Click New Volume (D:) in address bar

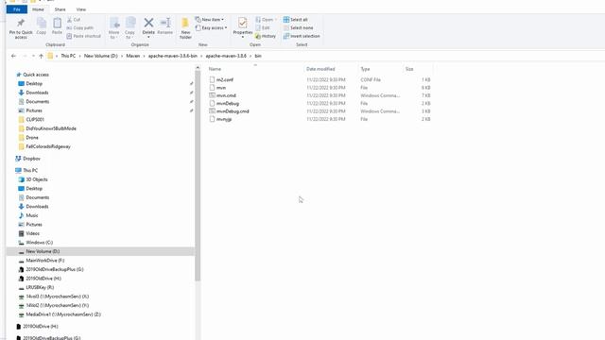[x=101, y=56]
